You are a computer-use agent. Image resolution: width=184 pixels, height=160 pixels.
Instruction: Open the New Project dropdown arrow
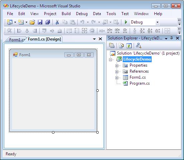tap(15, 22)
